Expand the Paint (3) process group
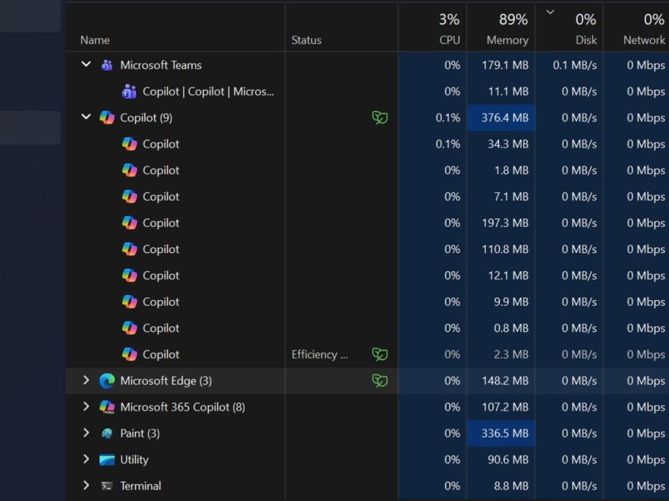This screenshot has width=669, height=501. pos(86,433)
